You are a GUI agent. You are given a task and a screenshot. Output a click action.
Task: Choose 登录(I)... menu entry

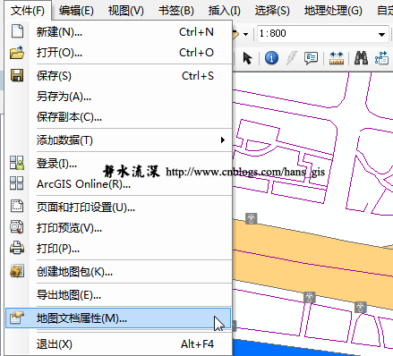click(118, 163)
